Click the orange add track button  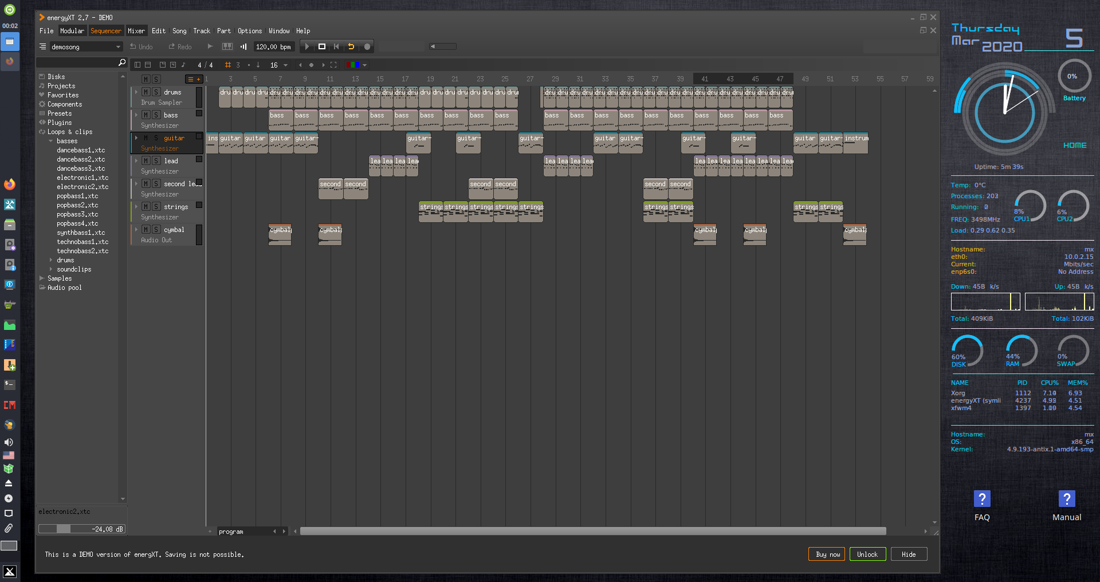(x=194, y=79)
